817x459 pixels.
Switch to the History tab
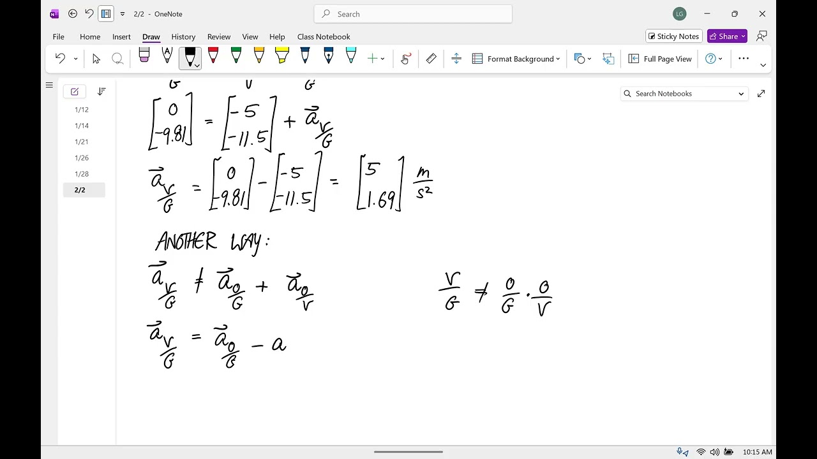click(x=183, y=36)
